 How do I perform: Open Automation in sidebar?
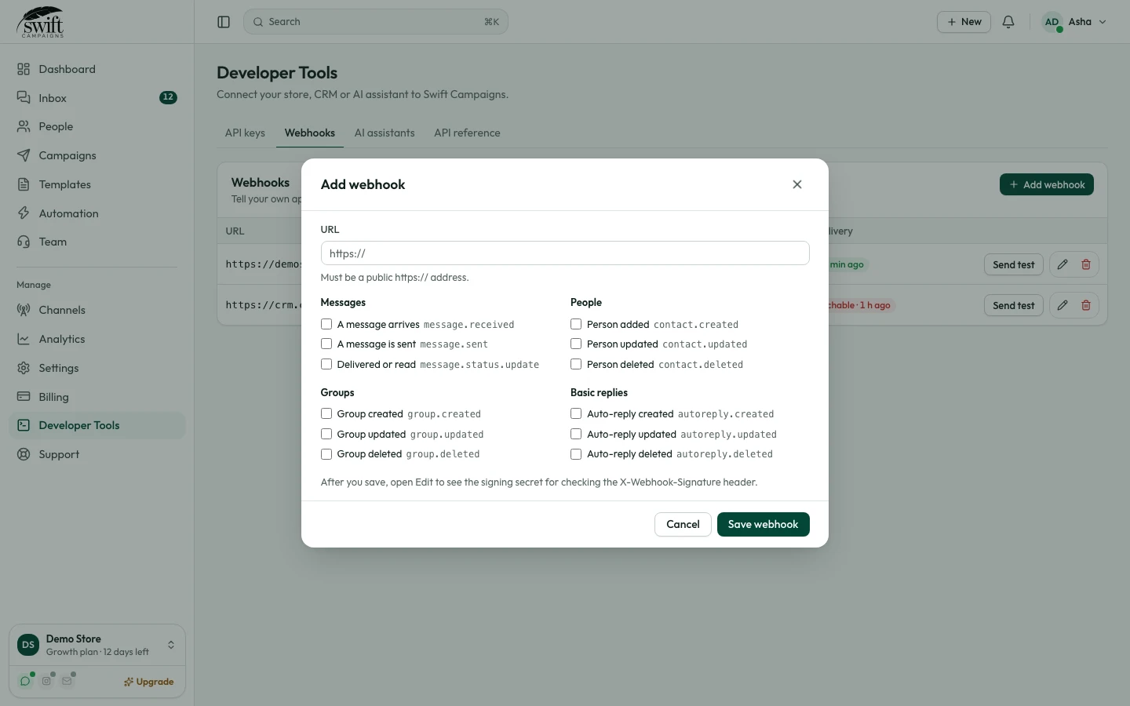click(x=97, y=213)
